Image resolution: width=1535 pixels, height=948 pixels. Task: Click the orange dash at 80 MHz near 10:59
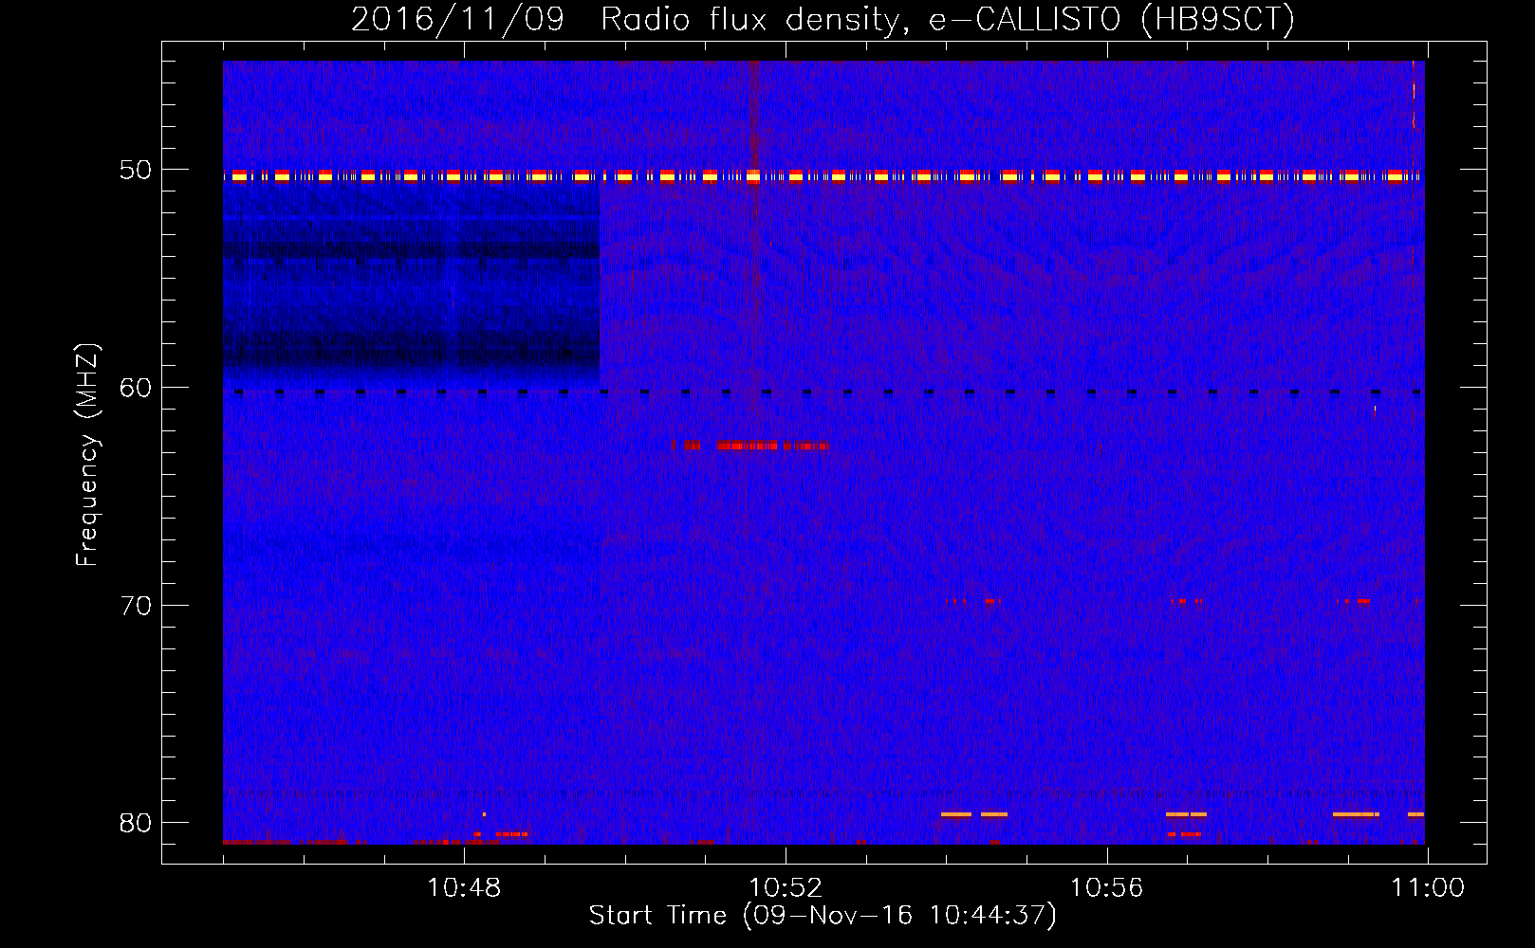coord(1356,814)
